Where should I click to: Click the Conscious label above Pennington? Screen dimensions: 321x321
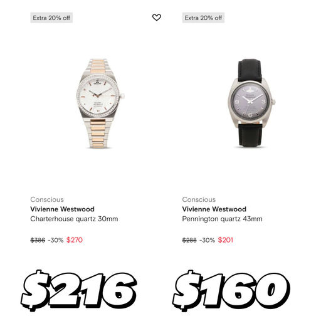click(199, 199)
